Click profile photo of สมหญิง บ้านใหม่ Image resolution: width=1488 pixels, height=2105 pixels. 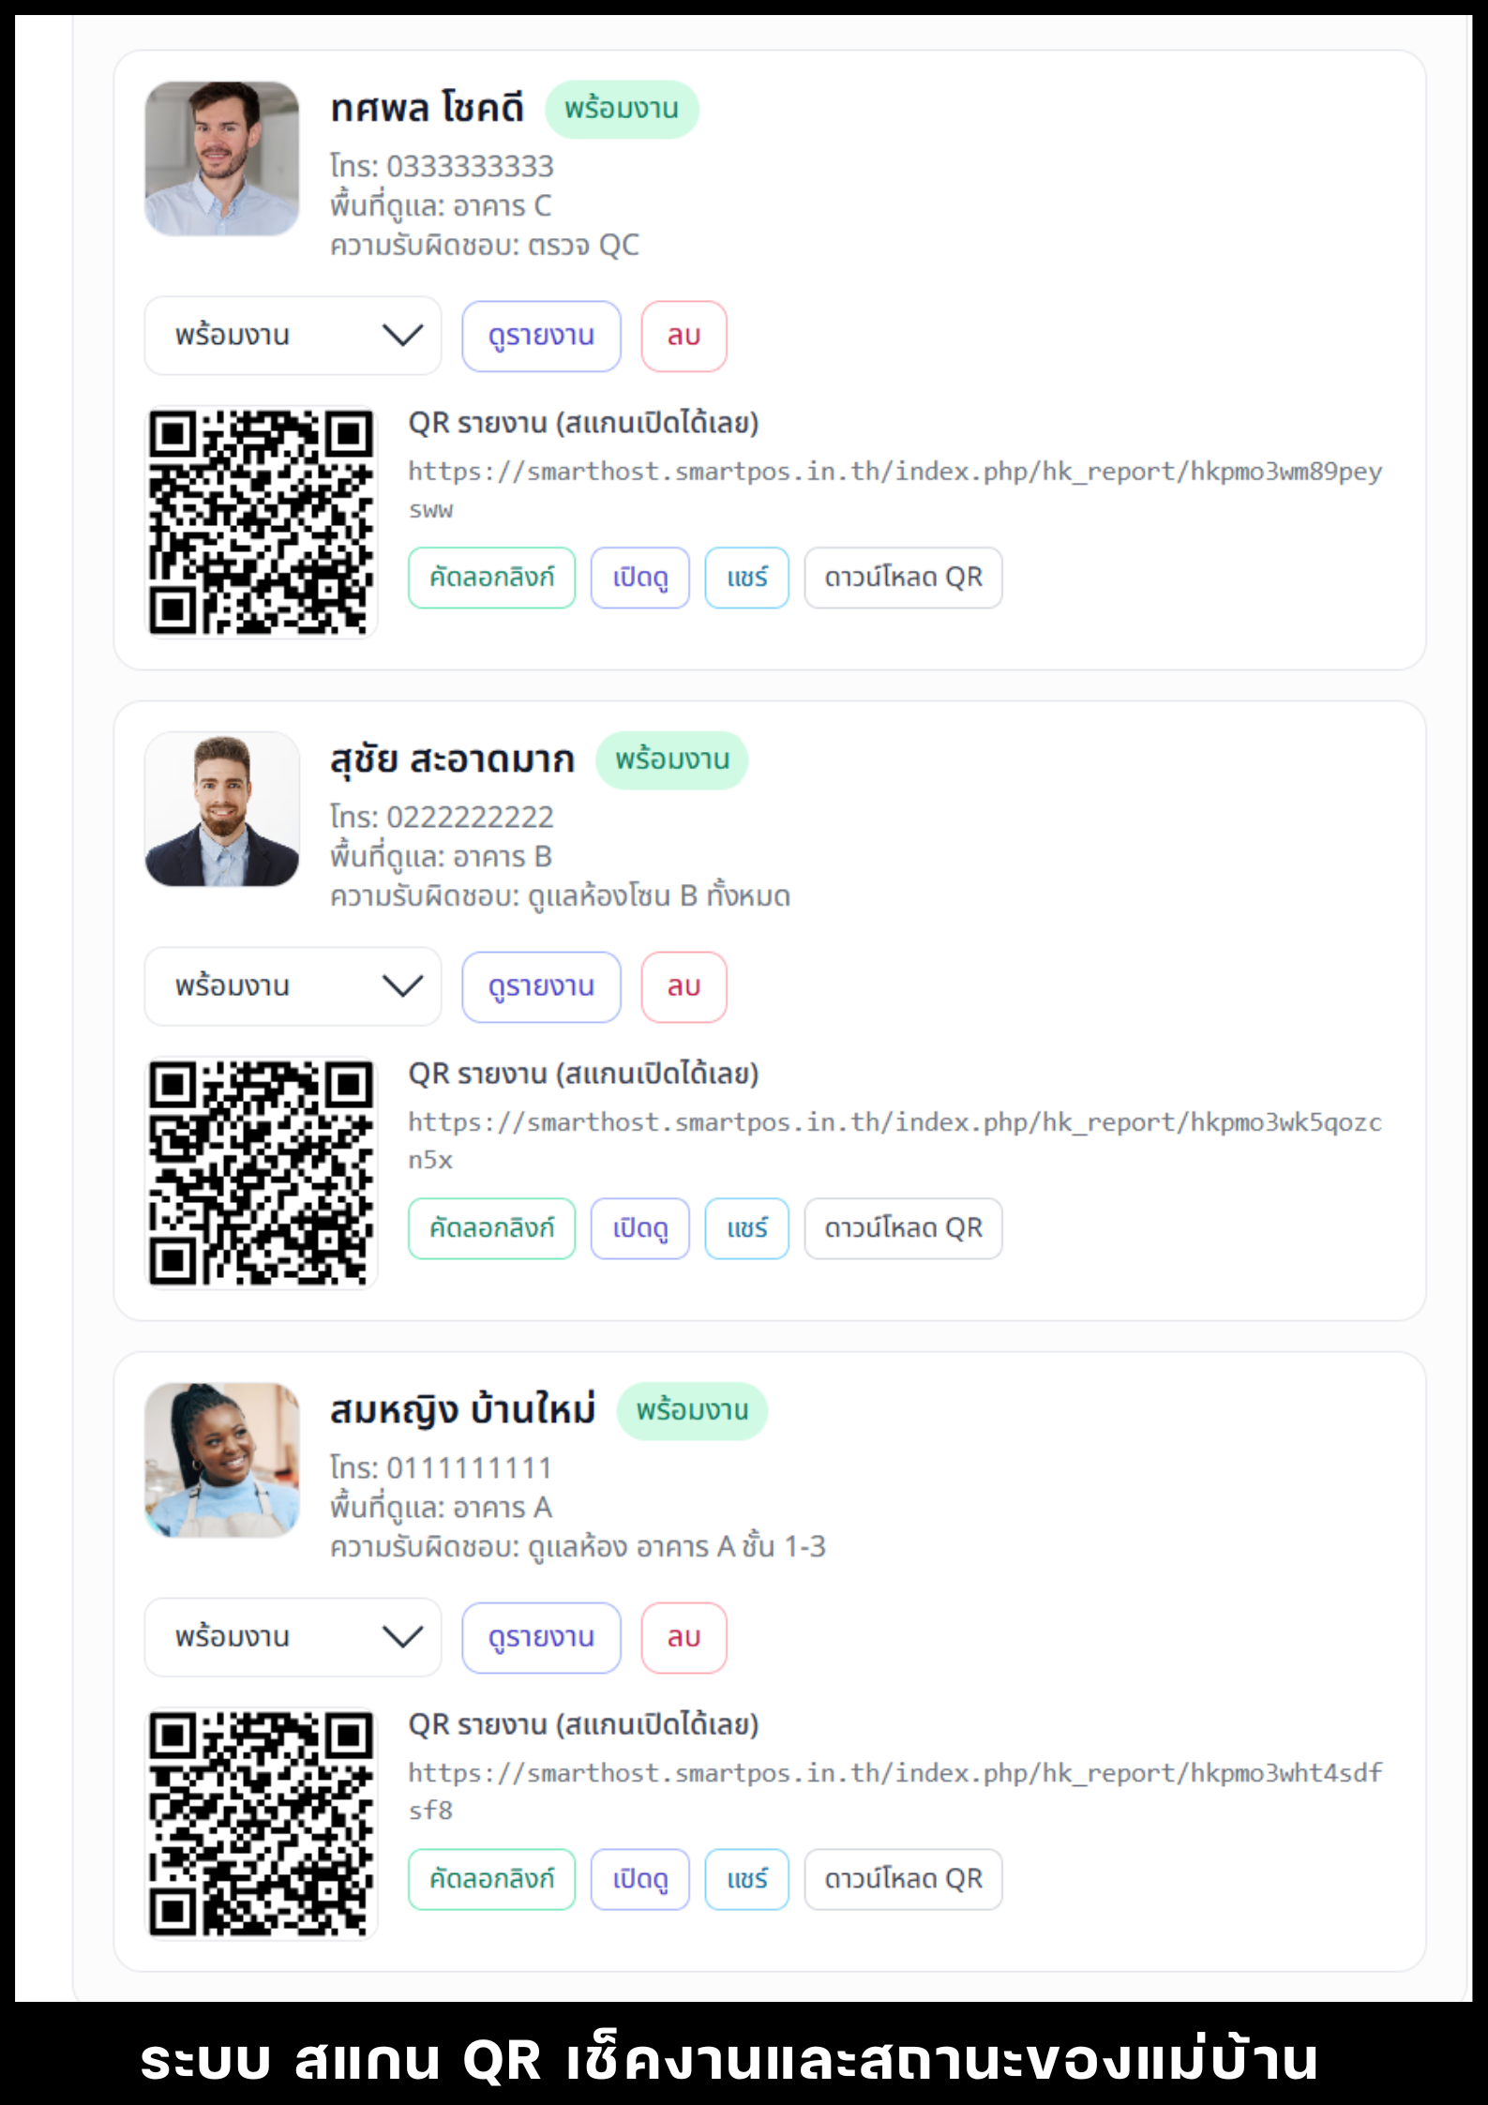coord(222,1460)
